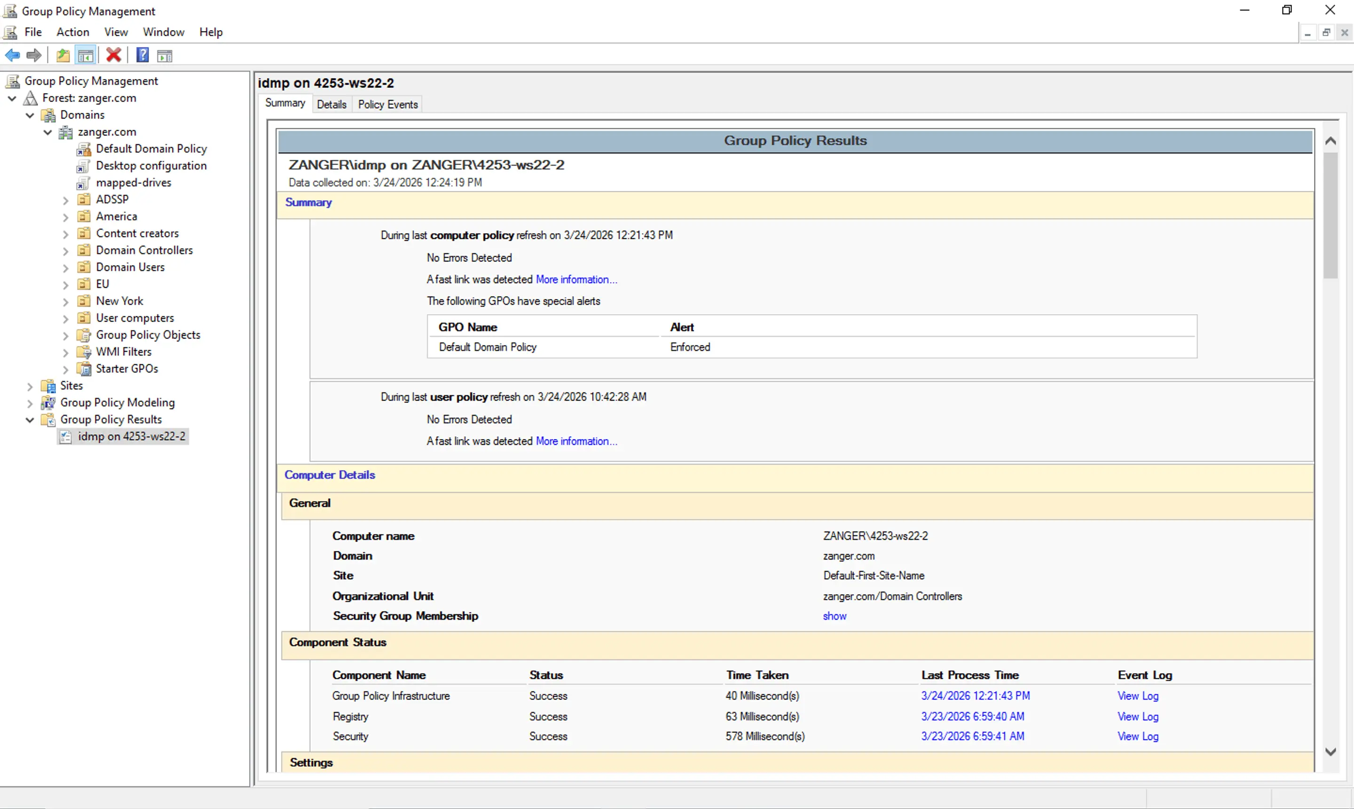The width and height of the screenshot is (1354, 809).
Task: Collapse the zanger.com domain node
Action: (x=47, y=132)
